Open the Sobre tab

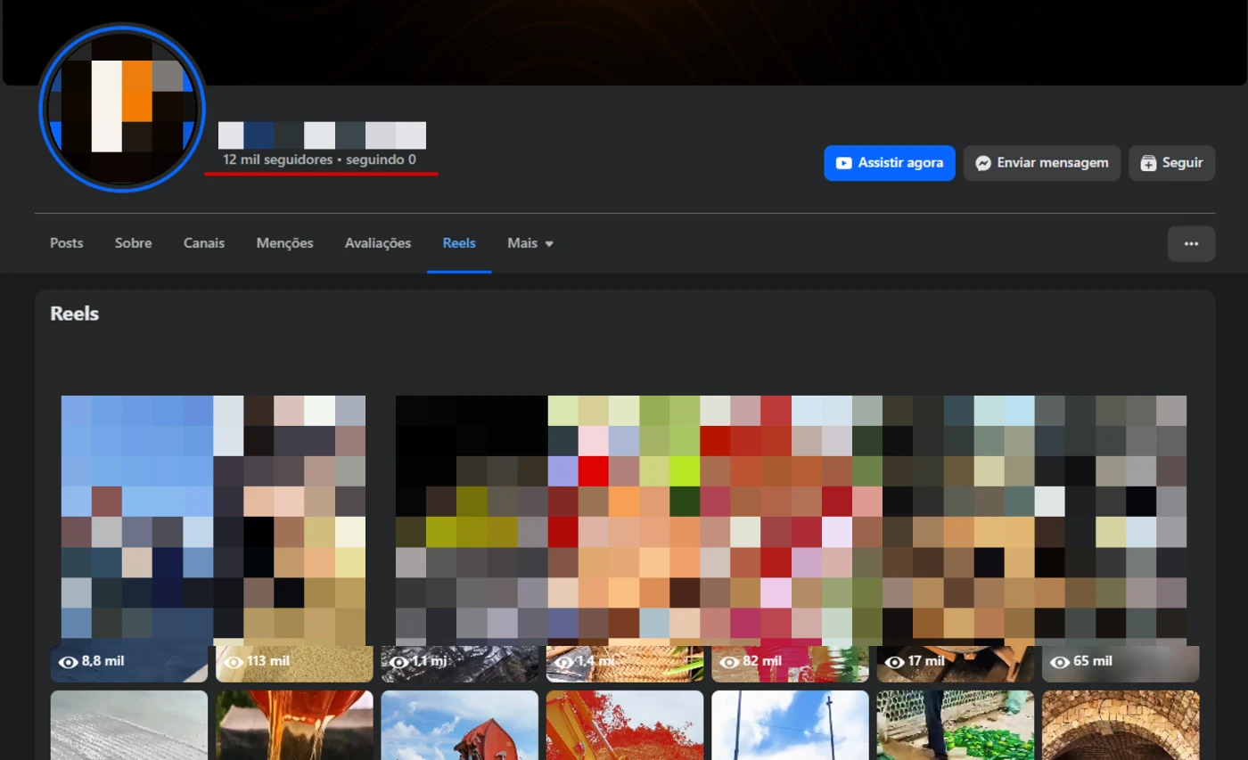click(x=133, y=243)
